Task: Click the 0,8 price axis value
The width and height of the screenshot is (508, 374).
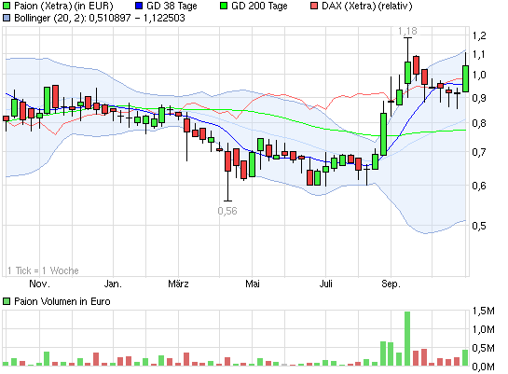Action: pyautogui.click(x=479, y=123)
